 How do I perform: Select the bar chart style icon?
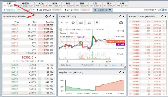(97, 22)
